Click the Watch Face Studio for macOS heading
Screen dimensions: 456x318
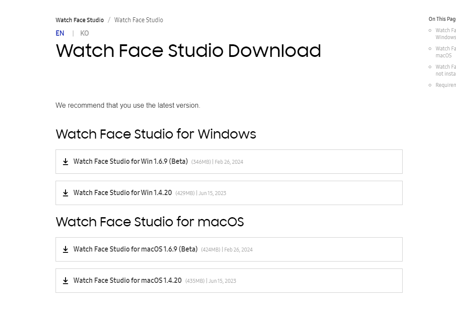pos(150,222)
